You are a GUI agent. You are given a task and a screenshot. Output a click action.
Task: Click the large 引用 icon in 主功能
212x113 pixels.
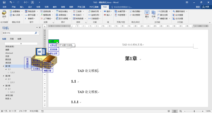(x=153, y=13)
